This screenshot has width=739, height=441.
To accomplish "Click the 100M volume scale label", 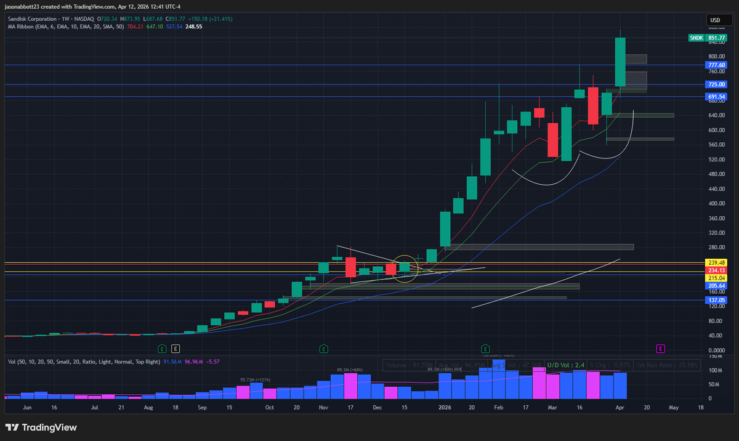I will 714,371.
